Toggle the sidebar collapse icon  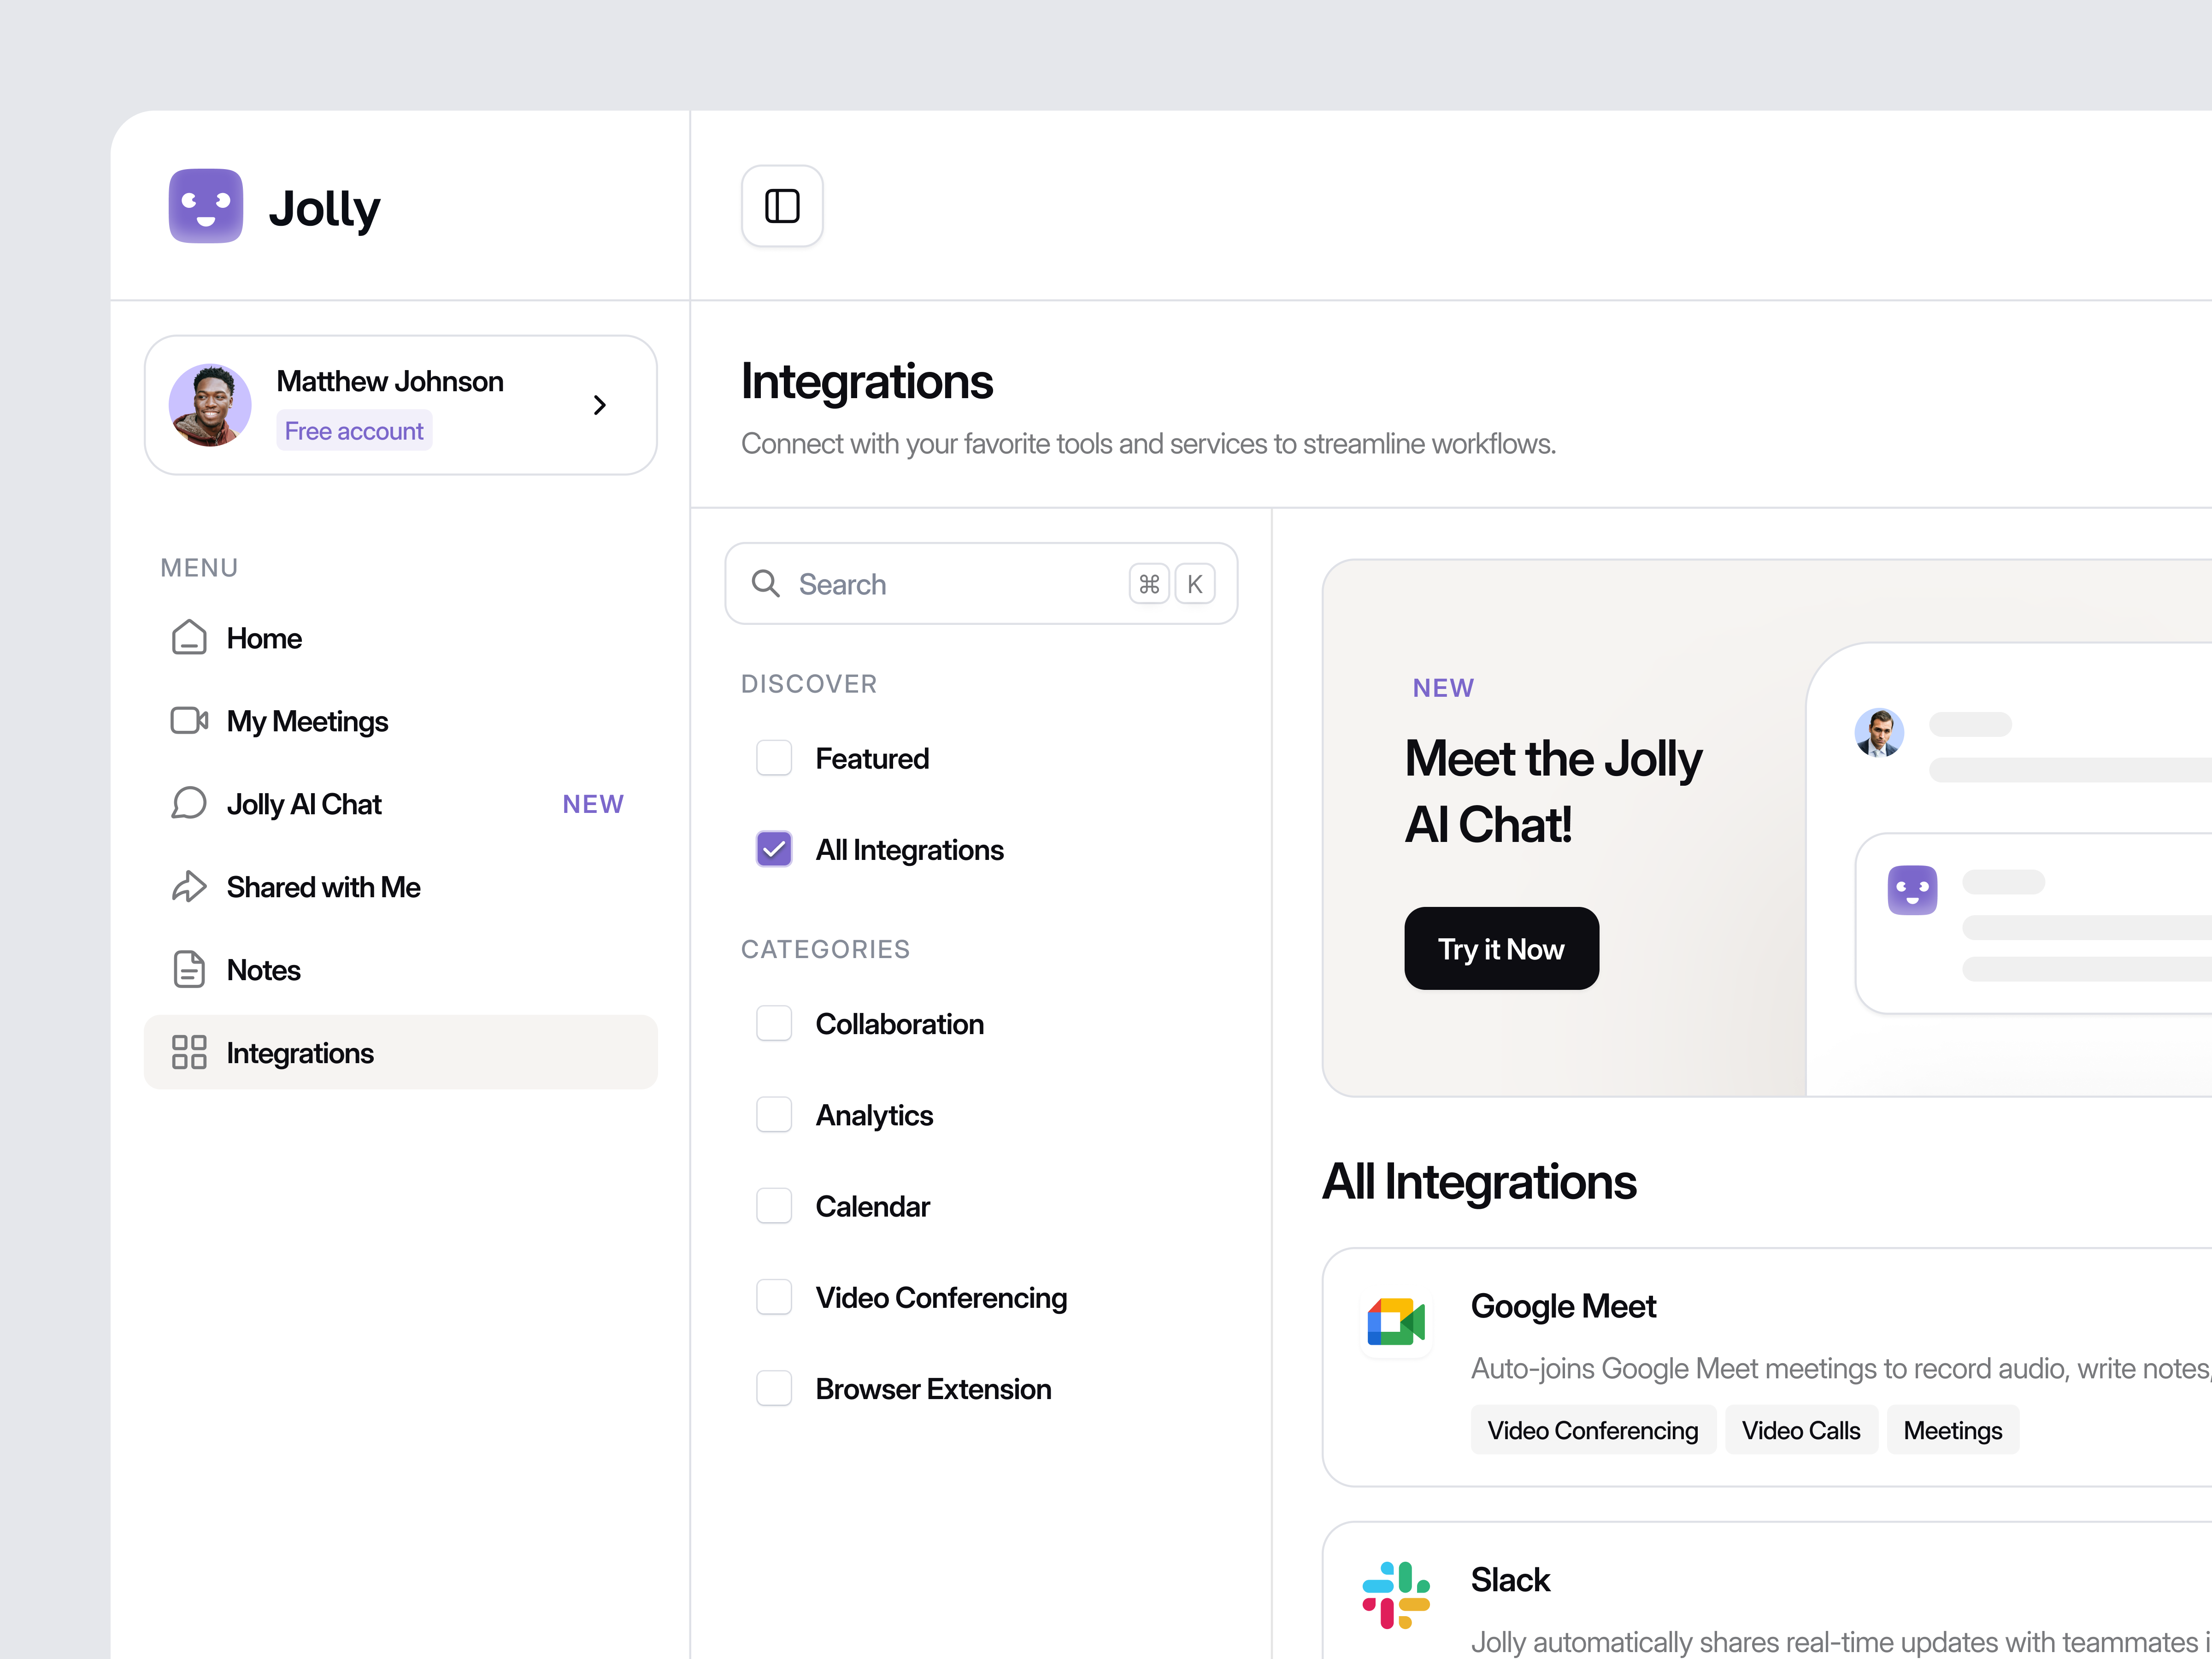click(782, 206)
